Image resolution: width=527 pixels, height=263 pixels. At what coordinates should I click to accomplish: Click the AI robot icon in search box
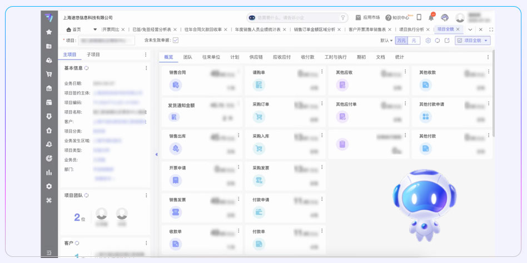coord(252,17)
